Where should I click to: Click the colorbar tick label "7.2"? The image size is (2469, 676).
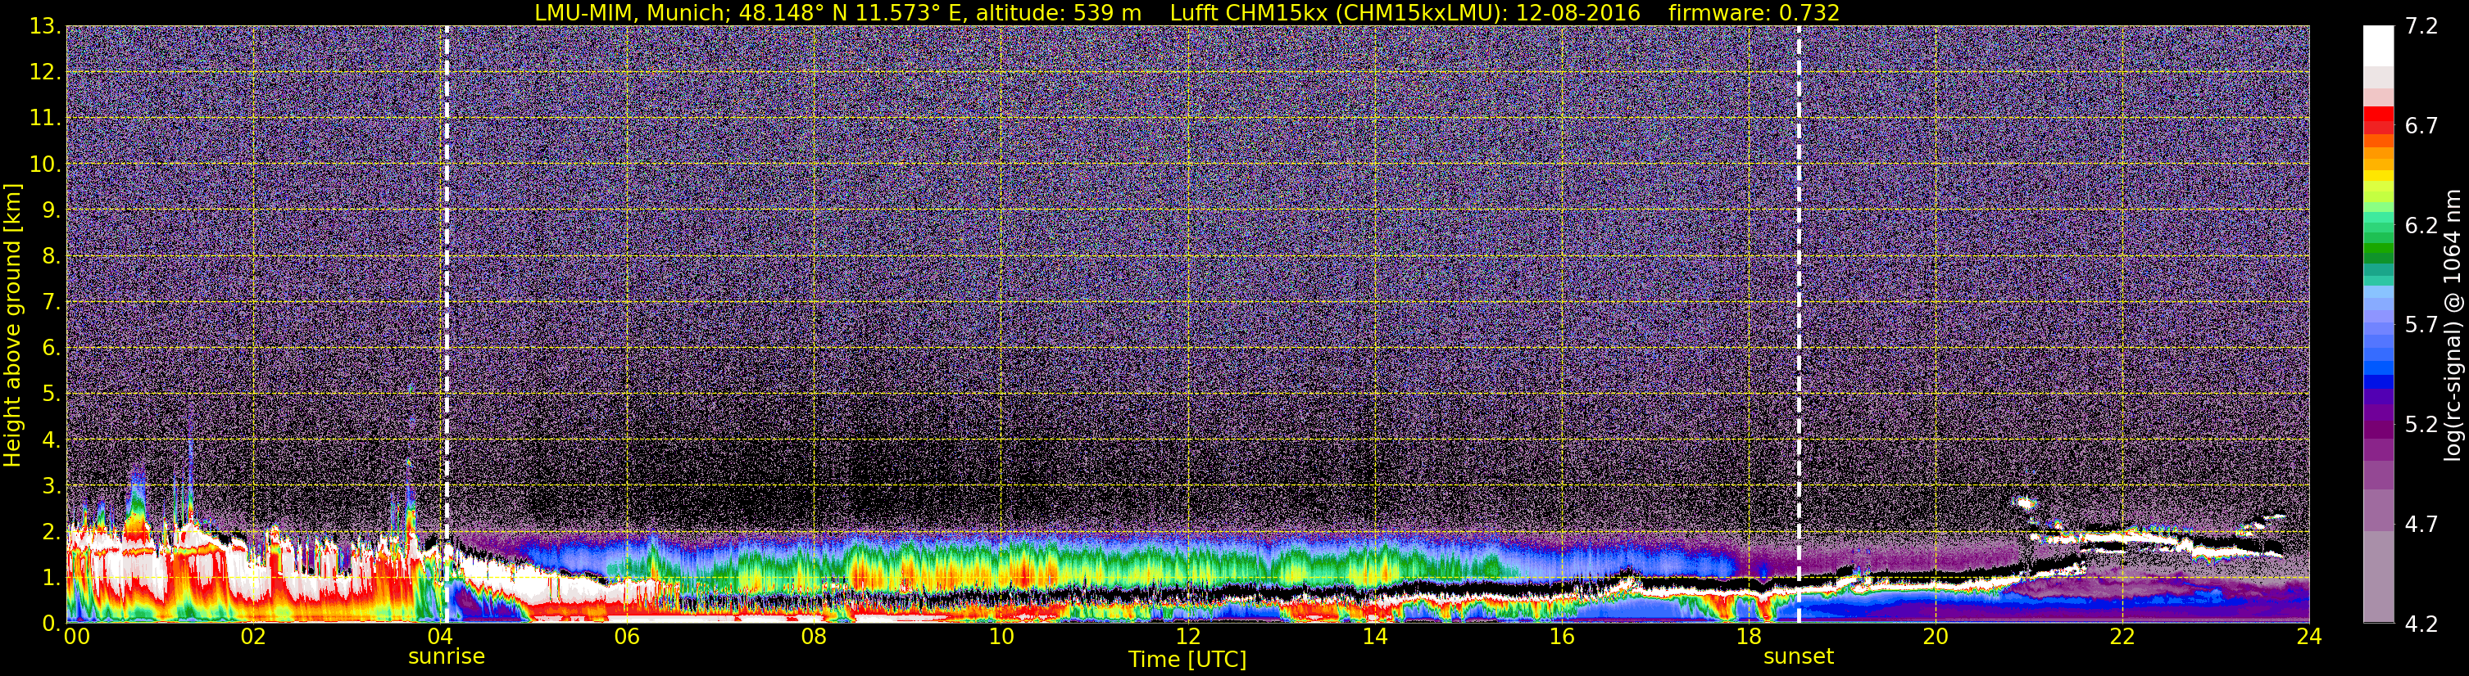2421,27
